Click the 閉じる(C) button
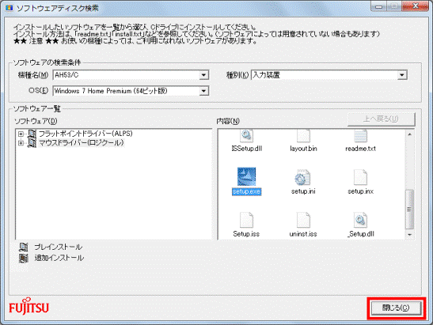 396,308
